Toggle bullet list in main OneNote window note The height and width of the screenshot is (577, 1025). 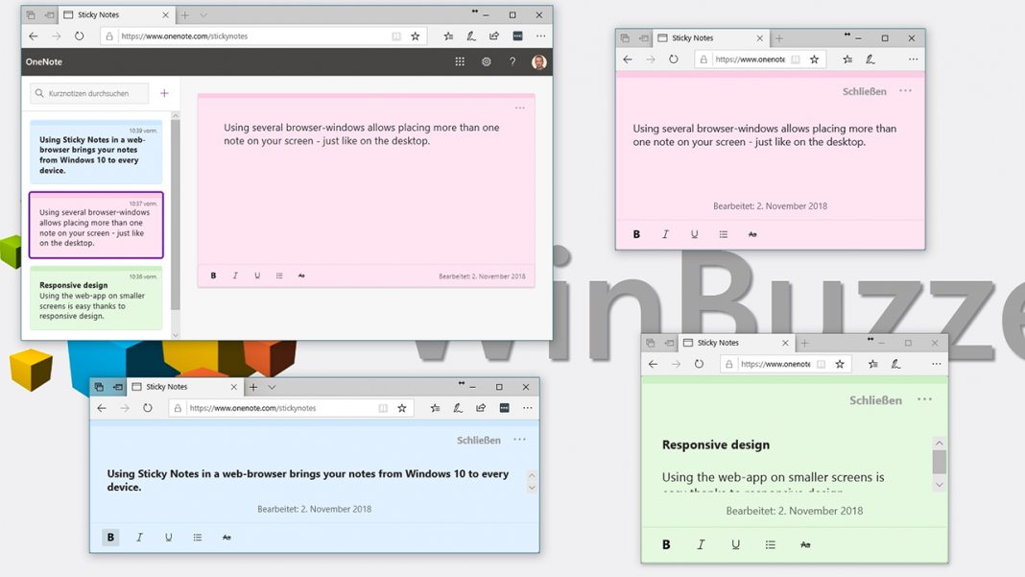(279, 276)
